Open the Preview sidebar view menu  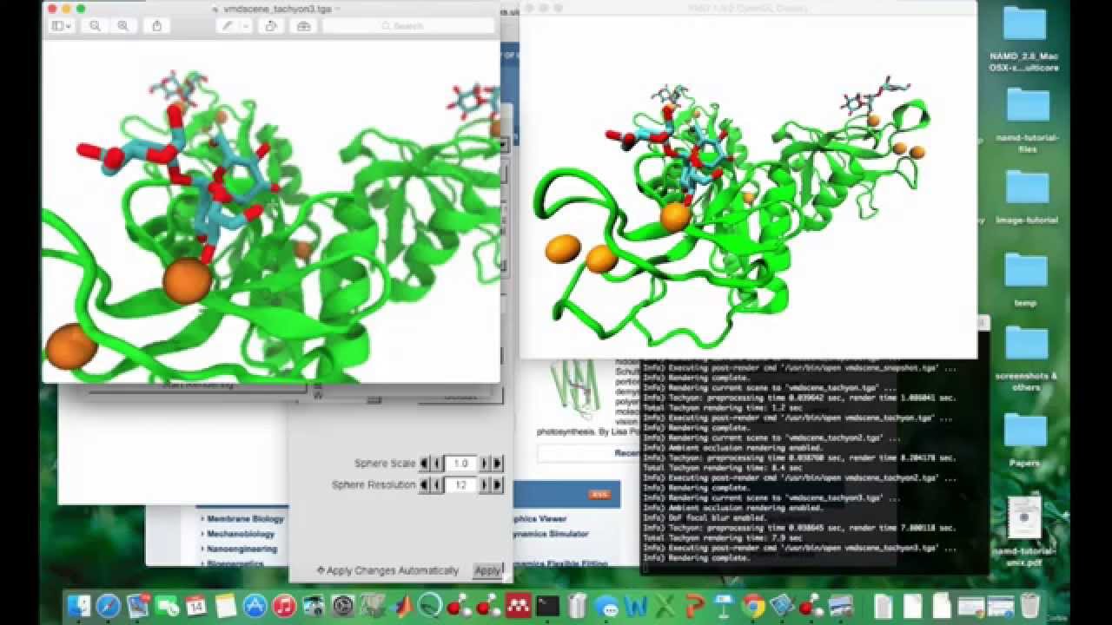pos(62,26)
